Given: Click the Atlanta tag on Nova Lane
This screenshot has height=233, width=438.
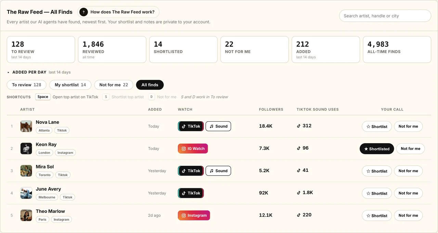Looking at the screenshot, I should click(x=44, y=130).
